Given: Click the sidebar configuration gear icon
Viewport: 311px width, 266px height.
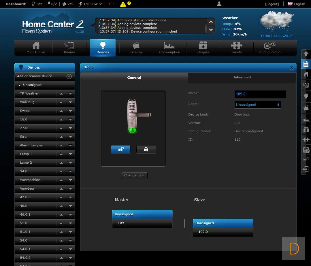Looking at the screenshot, I should [306, 159].
